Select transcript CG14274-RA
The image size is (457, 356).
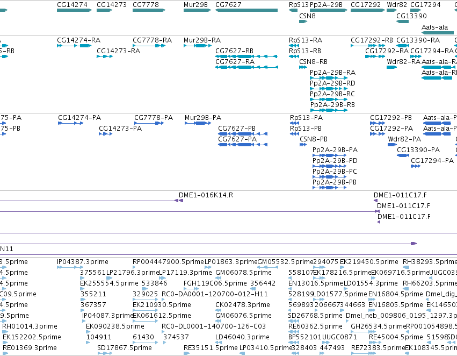(x=79, y=40)
